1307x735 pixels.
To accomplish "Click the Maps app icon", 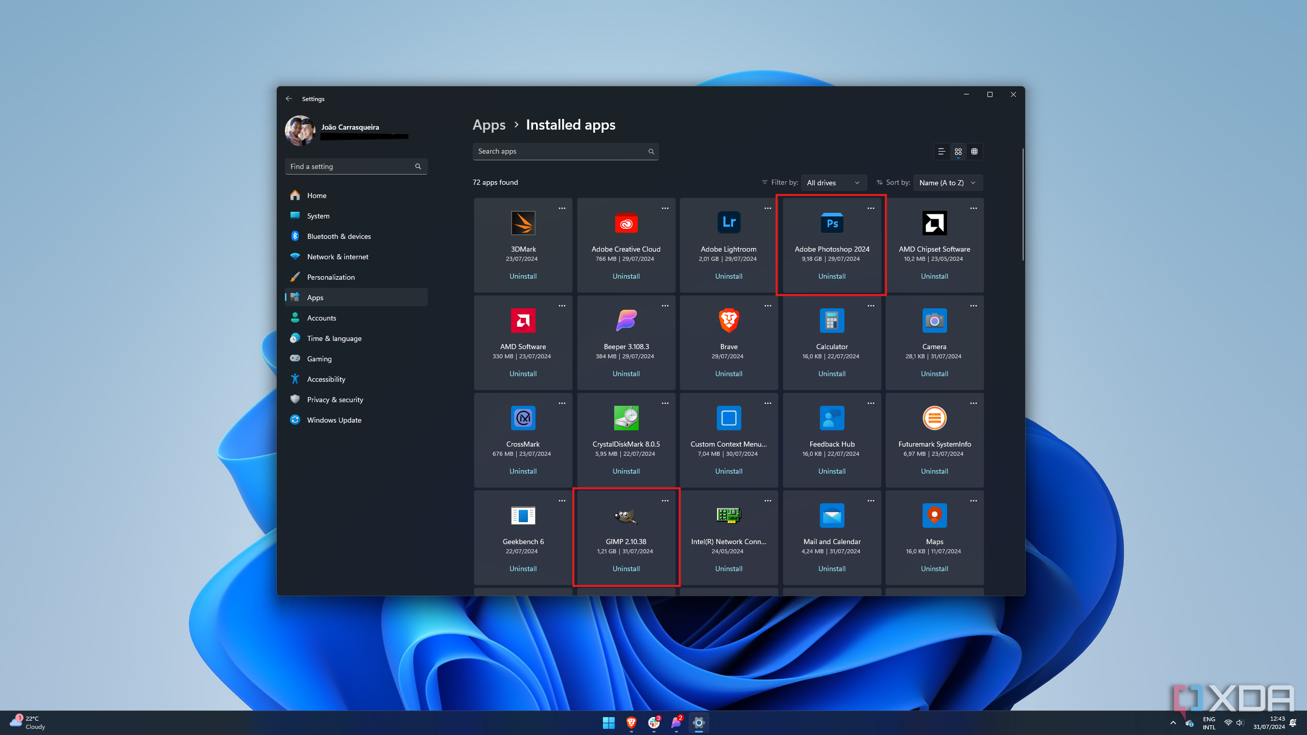I will pyautogui.click(x=934, y=516).
